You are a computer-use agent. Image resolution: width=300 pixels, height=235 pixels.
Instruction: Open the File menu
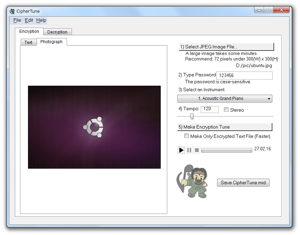pos(17,20)
